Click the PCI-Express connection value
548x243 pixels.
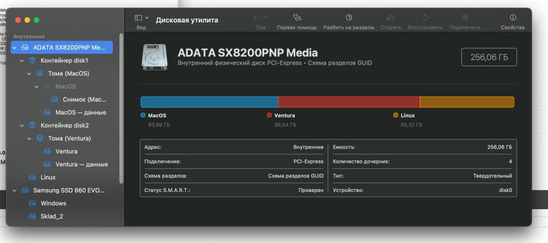309,161
